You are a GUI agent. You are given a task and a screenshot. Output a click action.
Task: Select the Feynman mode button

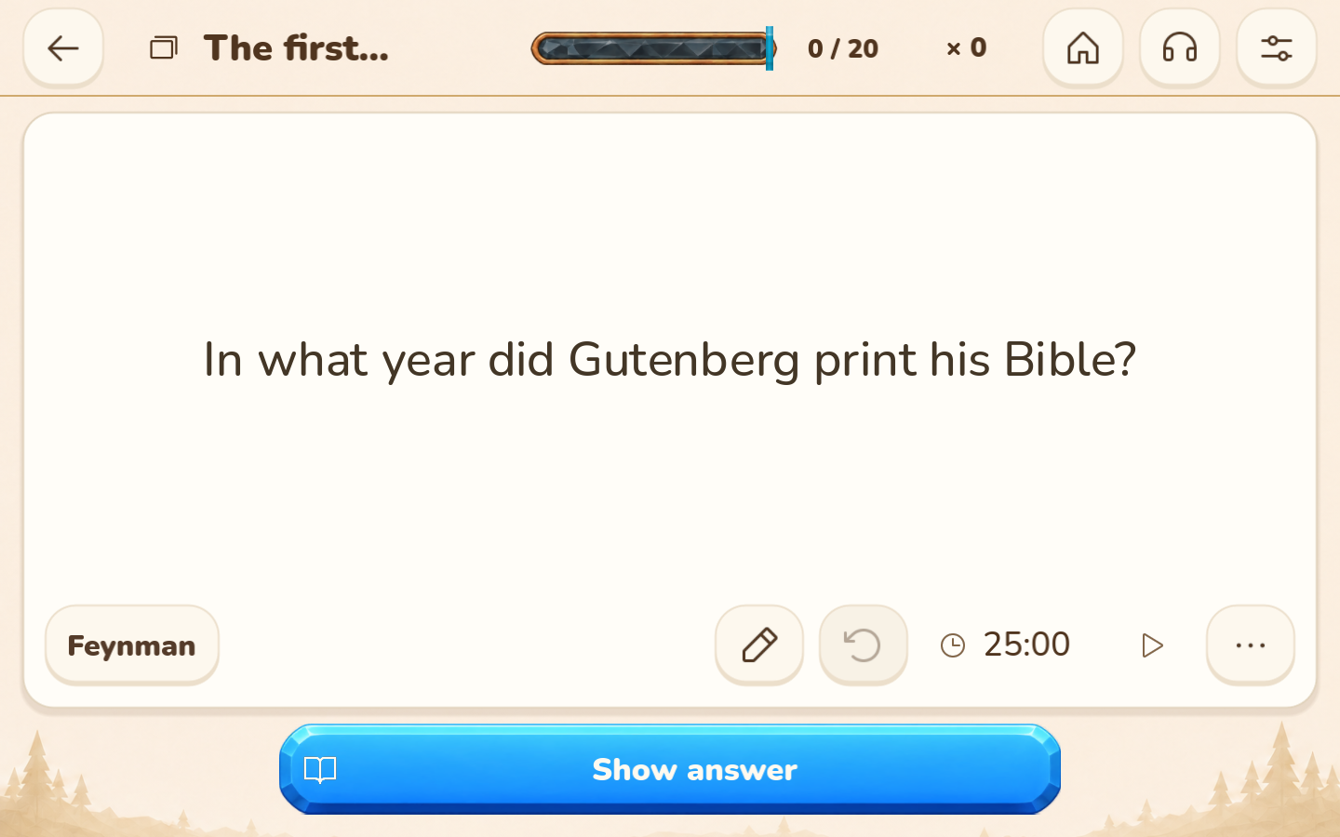(x=131, y=644)
